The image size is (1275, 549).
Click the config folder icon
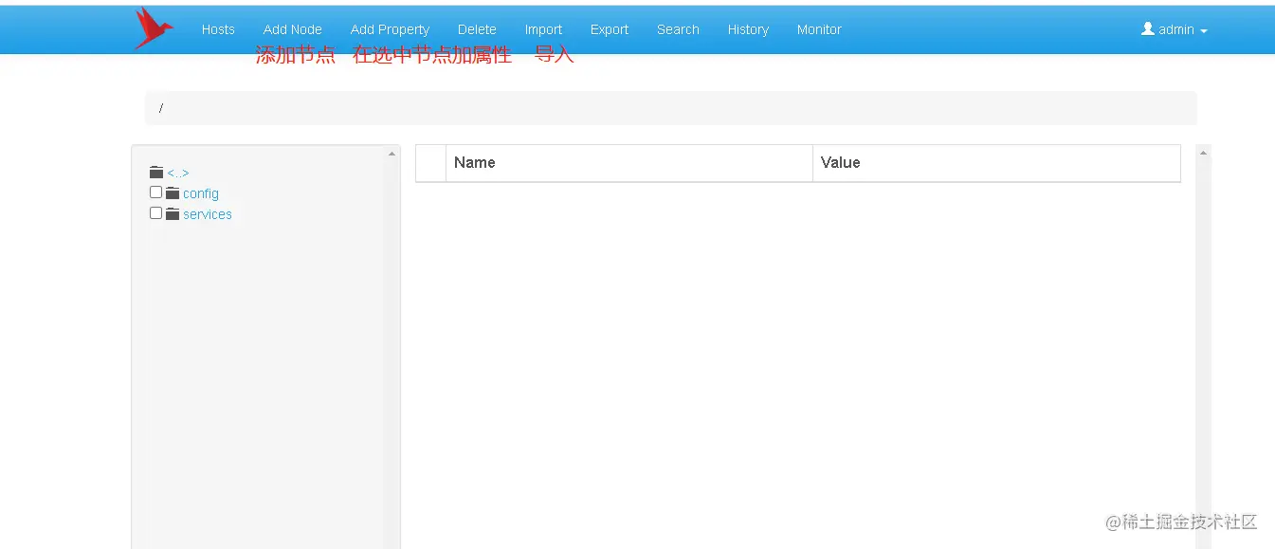pos(173,193)
